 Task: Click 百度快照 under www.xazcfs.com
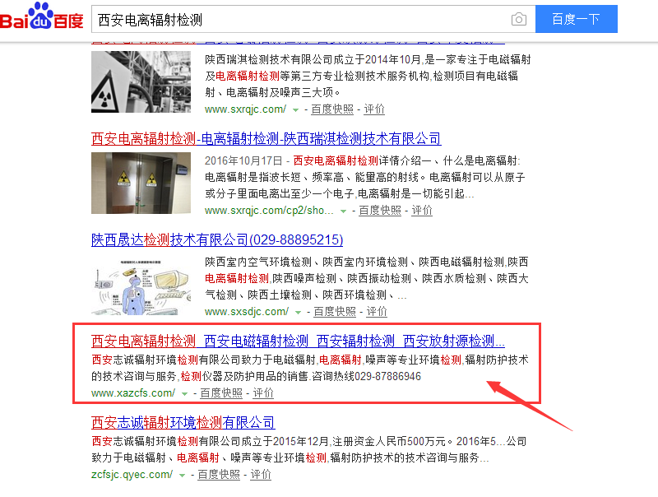click(221, 392)
